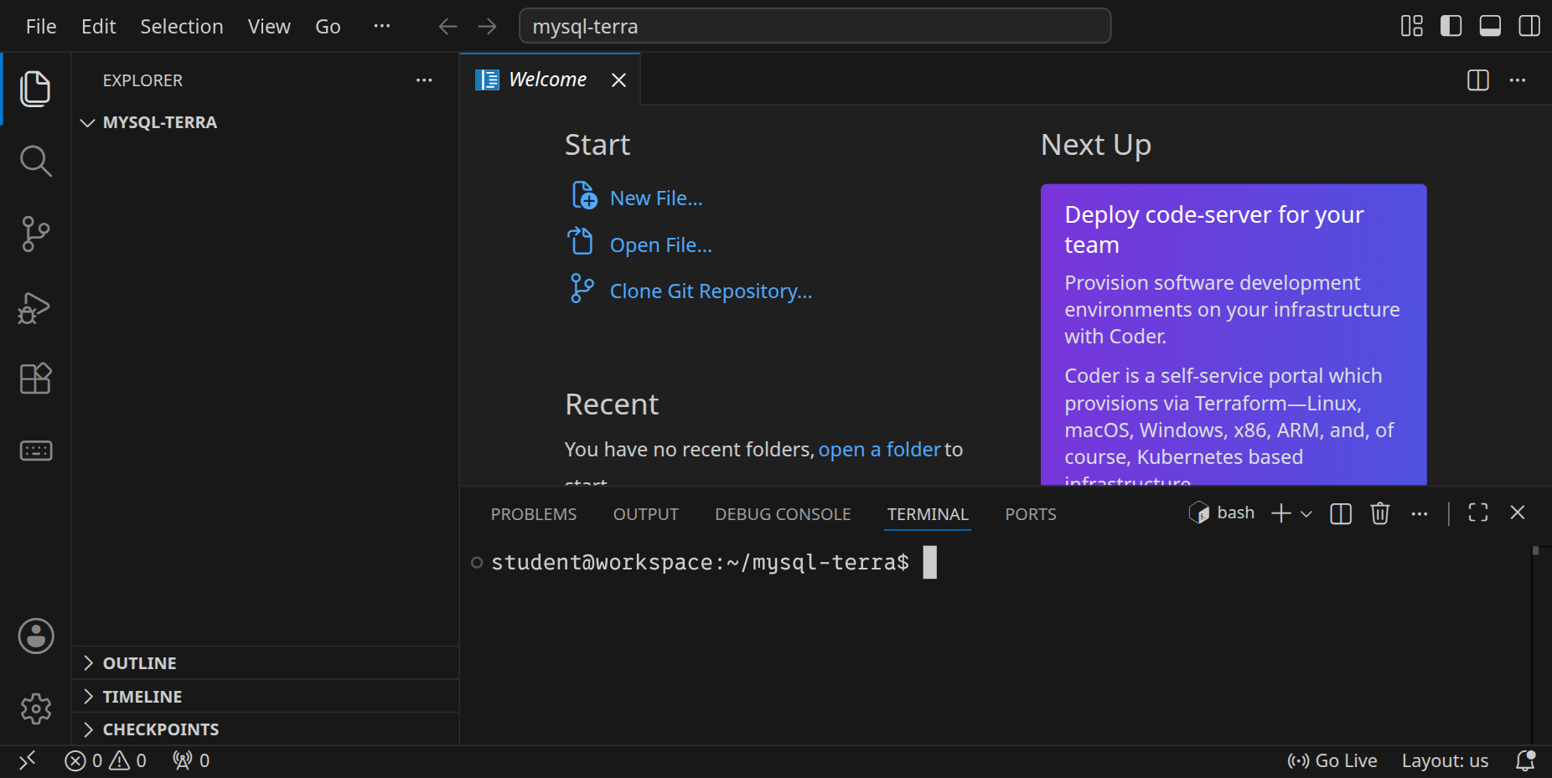Switch to the OUTPUT tab
Viewport: 1552px width, 778px height.
645,514
